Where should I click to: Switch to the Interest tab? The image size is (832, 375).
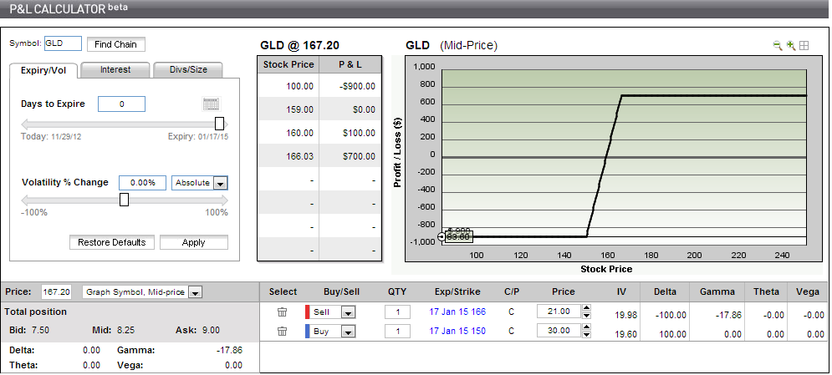tap(115, 70)
